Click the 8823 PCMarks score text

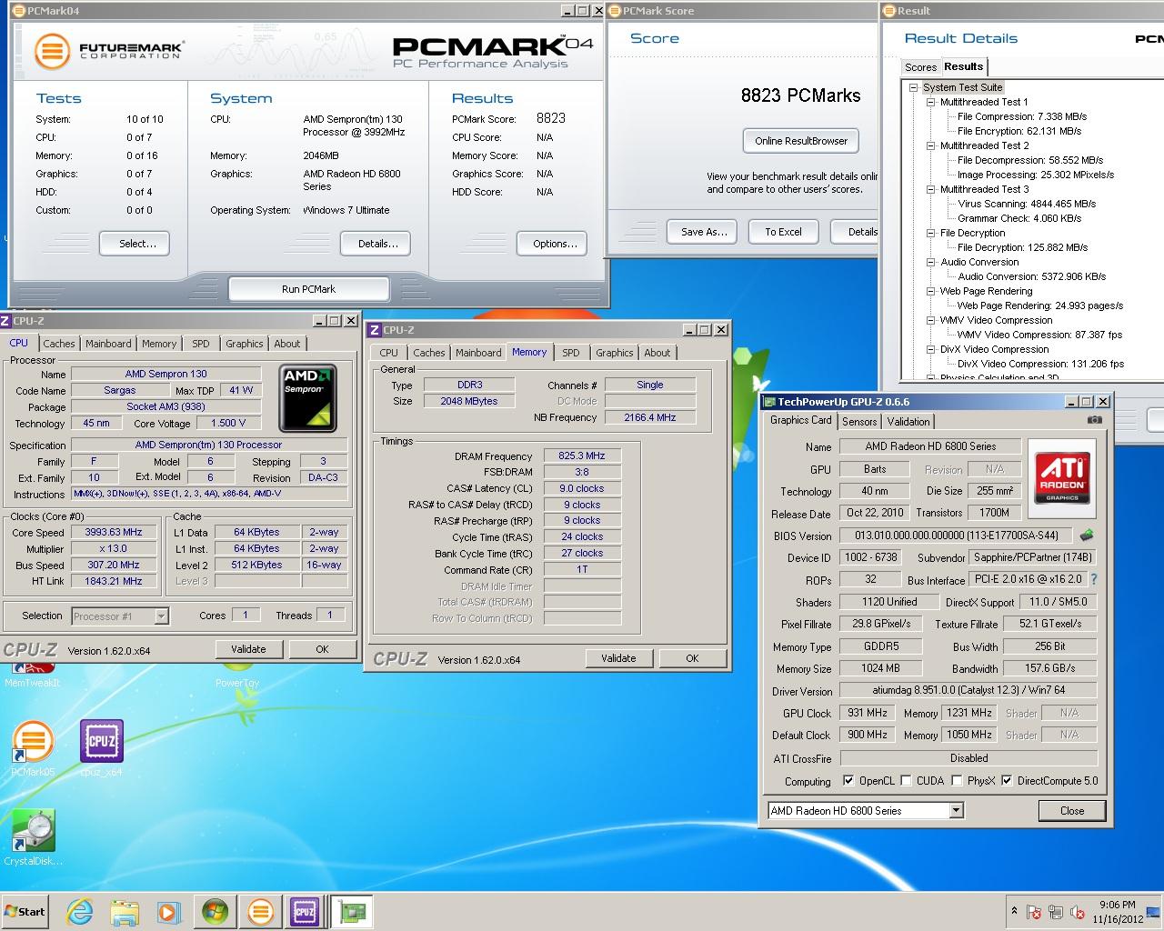point(800,95)
